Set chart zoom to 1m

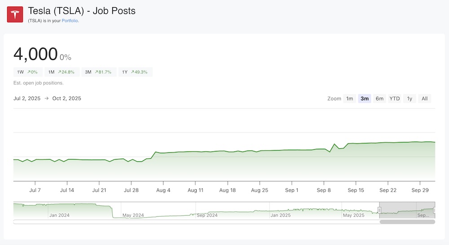[349, 98]
